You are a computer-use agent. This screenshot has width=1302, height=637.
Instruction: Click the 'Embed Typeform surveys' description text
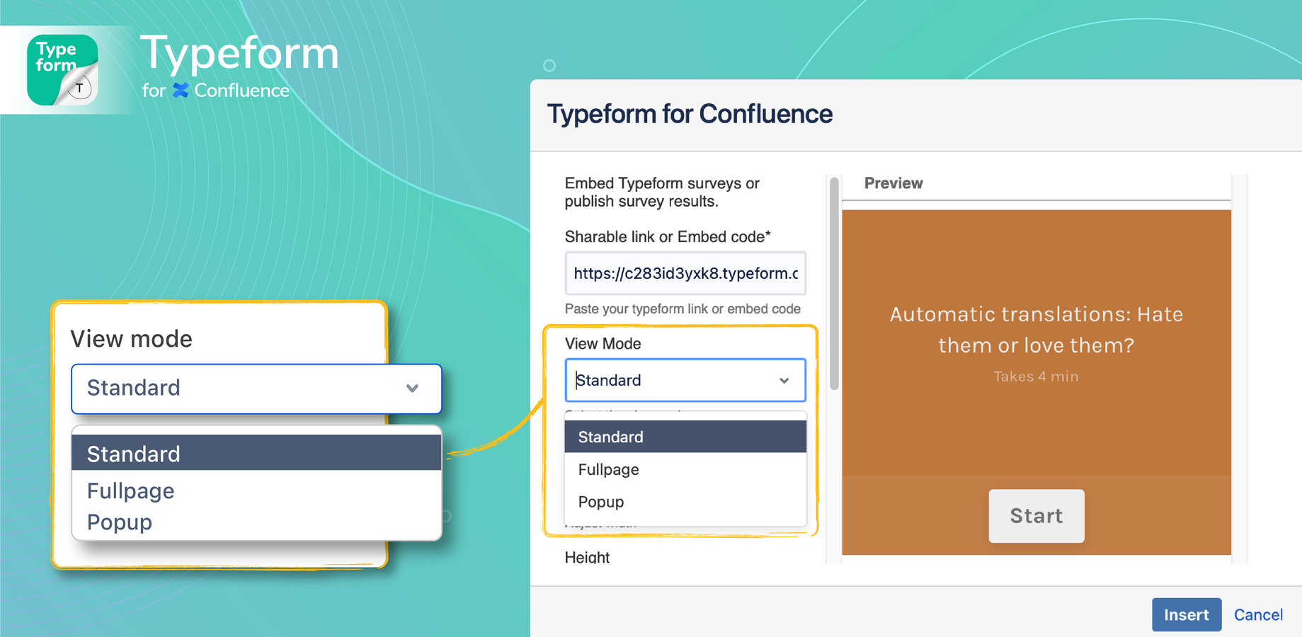pyautogui.click(x=662, y=193)
